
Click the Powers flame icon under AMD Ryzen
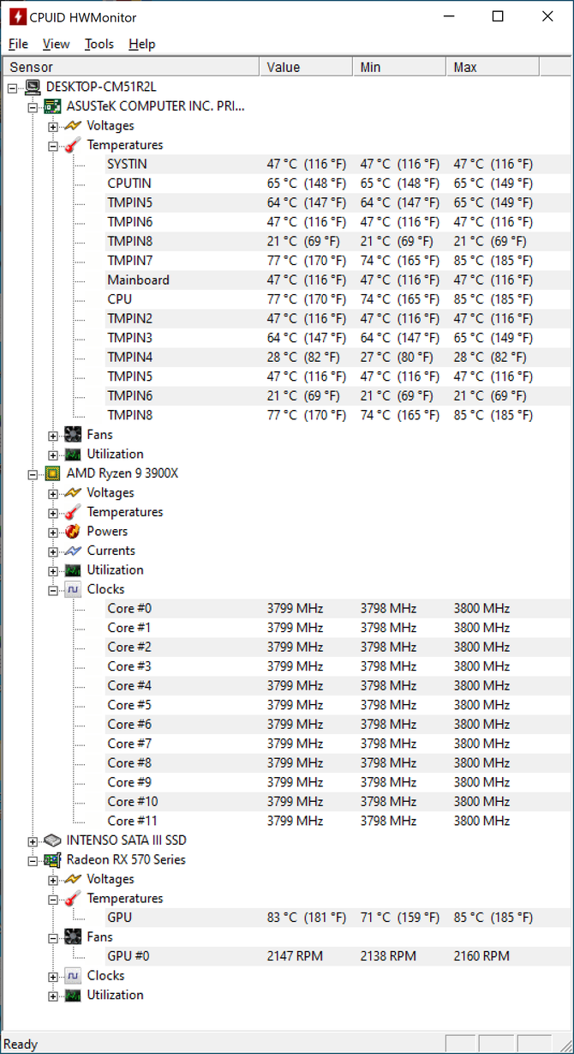73,531
